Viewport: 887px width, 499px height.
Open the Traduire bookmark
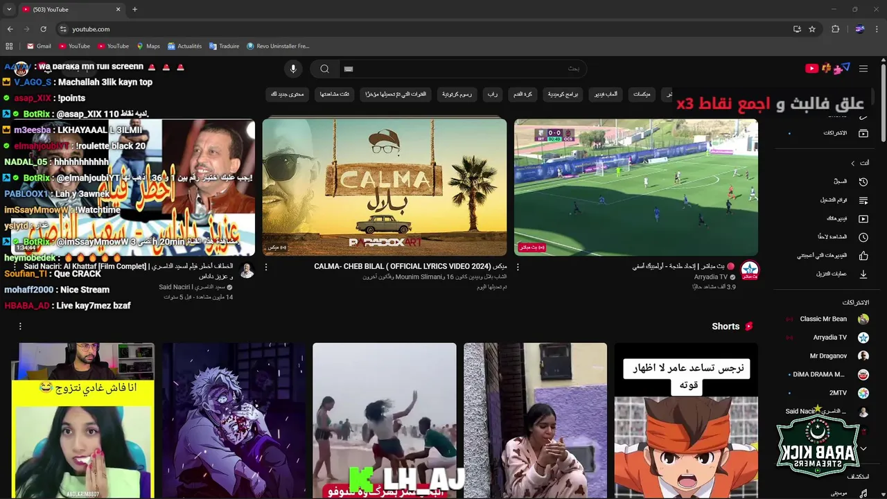[224, 46]
